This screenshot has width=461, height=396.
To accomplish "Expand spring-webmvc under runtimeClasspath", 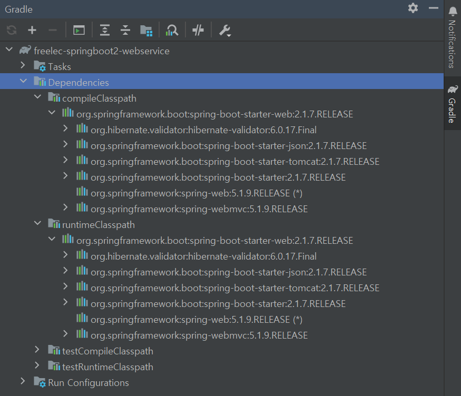I will (x=65, y=334).
